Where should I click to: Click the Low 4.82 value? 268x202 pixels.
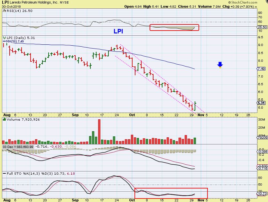point(169,6)
